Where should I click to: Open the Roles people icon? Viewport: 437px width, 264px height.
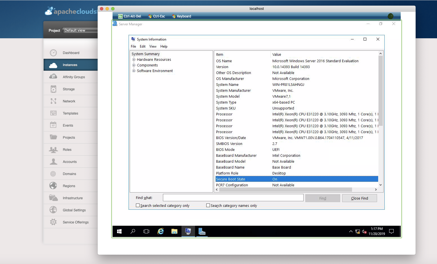point(53,149)
